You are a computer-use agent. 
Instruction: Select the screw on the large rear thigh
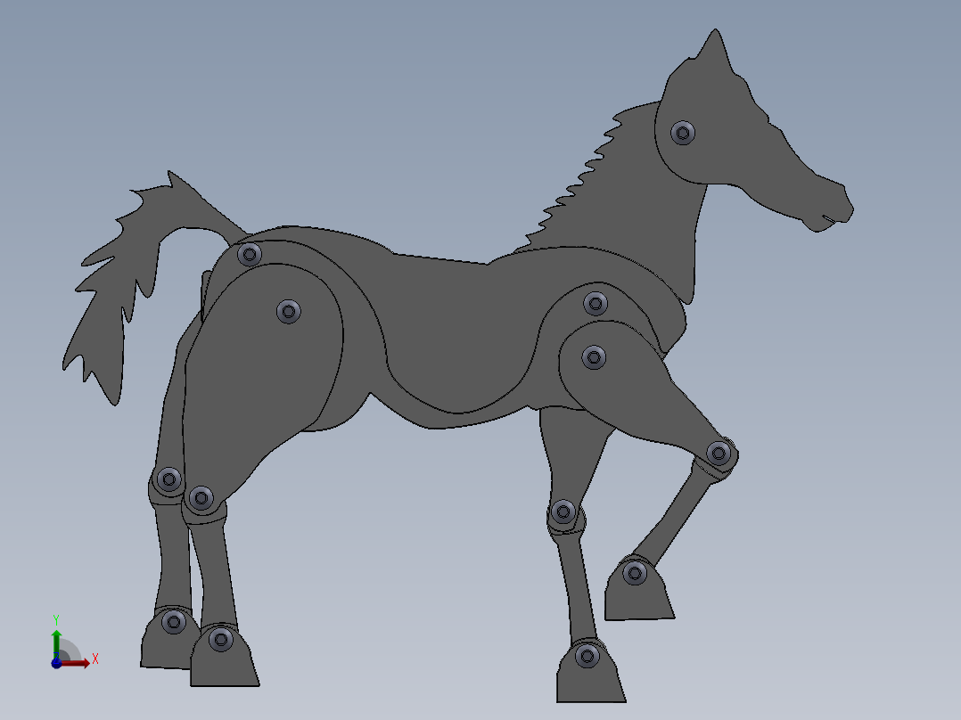coord(289,311)
